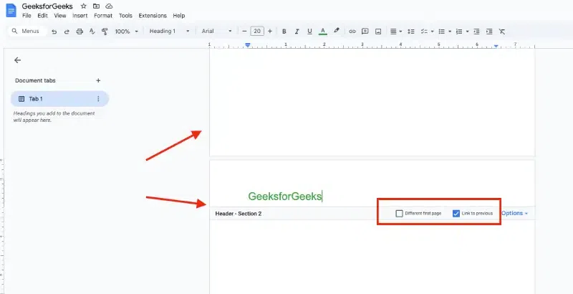Click the add comment icon
The image size is (573, 294).
coord(365,32)
